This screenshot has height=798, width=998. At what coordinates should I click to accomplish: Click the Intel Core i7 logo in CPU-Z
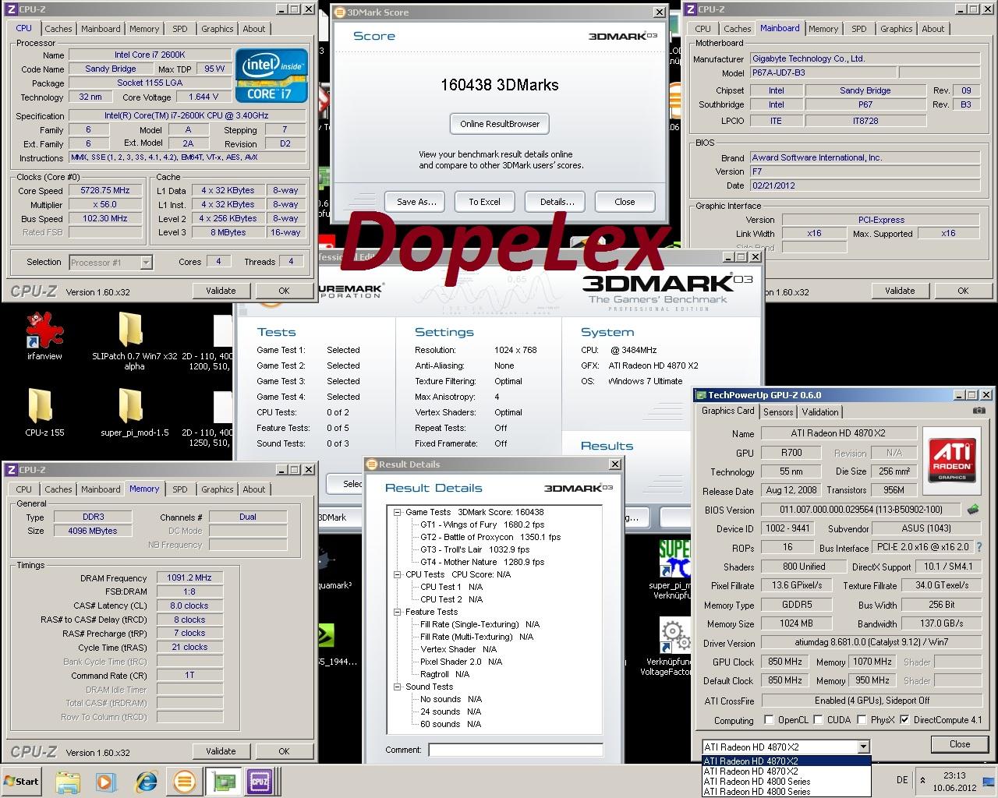click(271, 76)
